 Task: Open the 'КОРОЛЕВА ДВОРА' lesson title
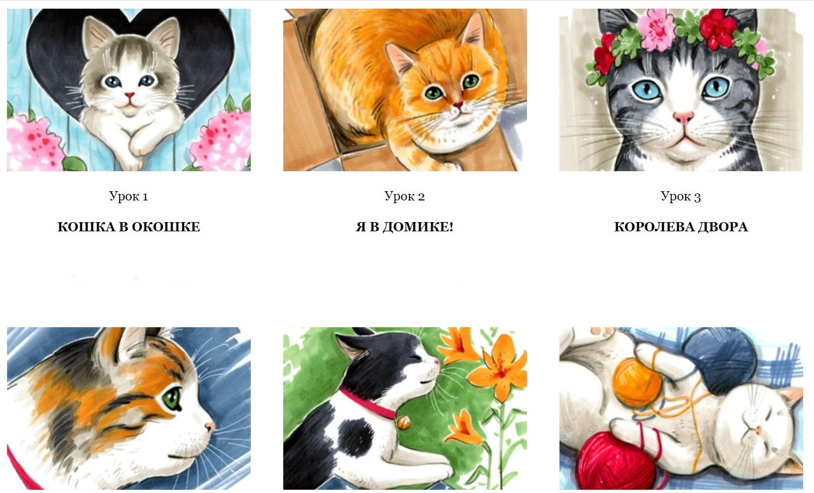pos(681,227)
